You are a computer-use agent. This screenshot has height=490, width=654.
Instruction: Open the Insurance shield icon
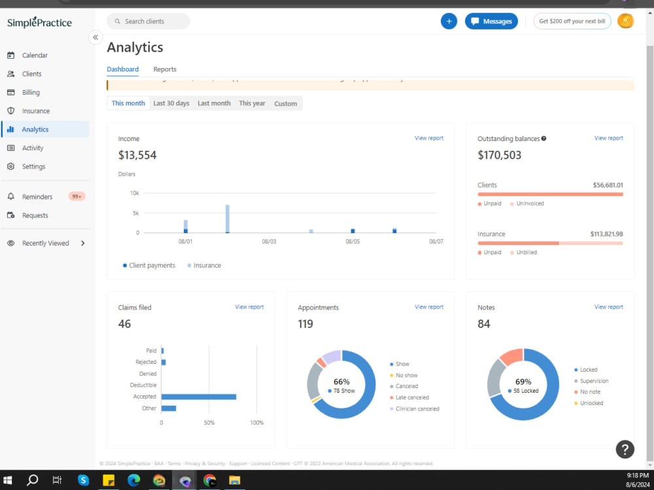click(11, 111)
